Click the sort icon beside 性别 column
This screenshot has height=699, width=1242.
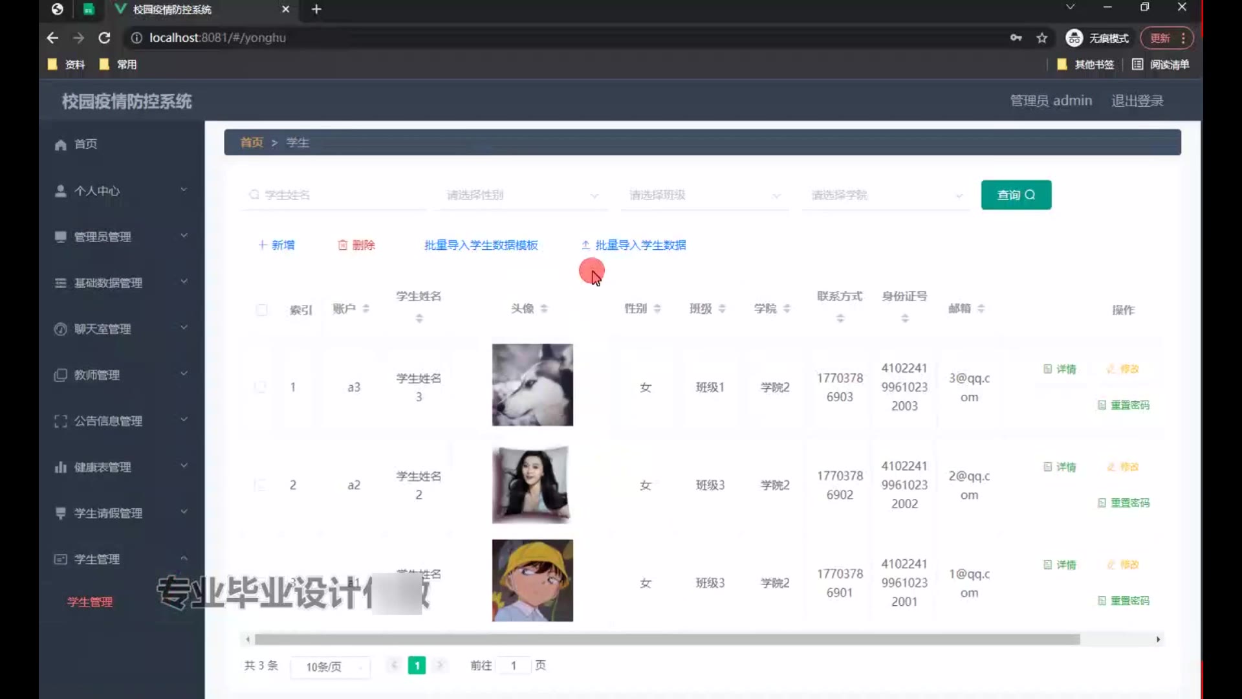tap(657, 309)
